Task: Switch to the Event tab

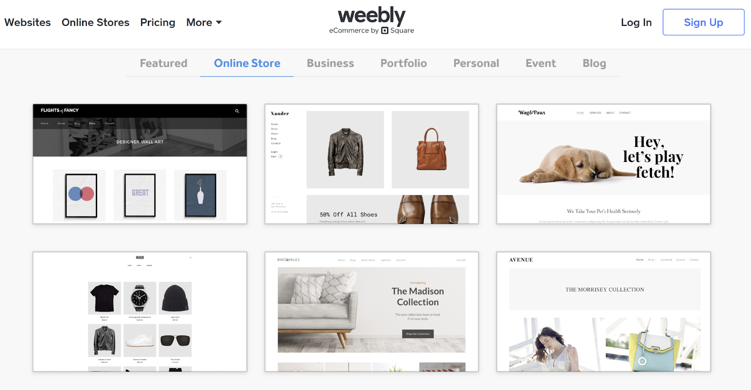Action: tap(541, 63)
